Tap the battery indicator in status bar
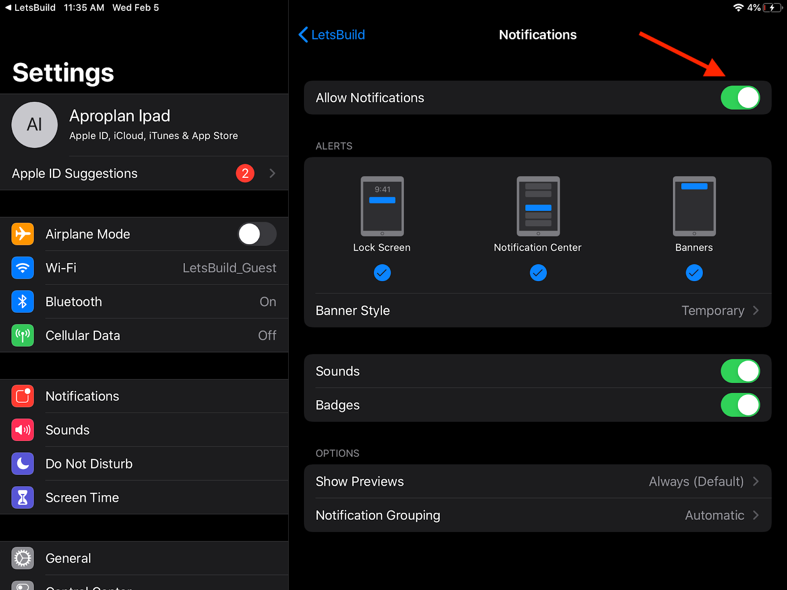 (773, 7)
